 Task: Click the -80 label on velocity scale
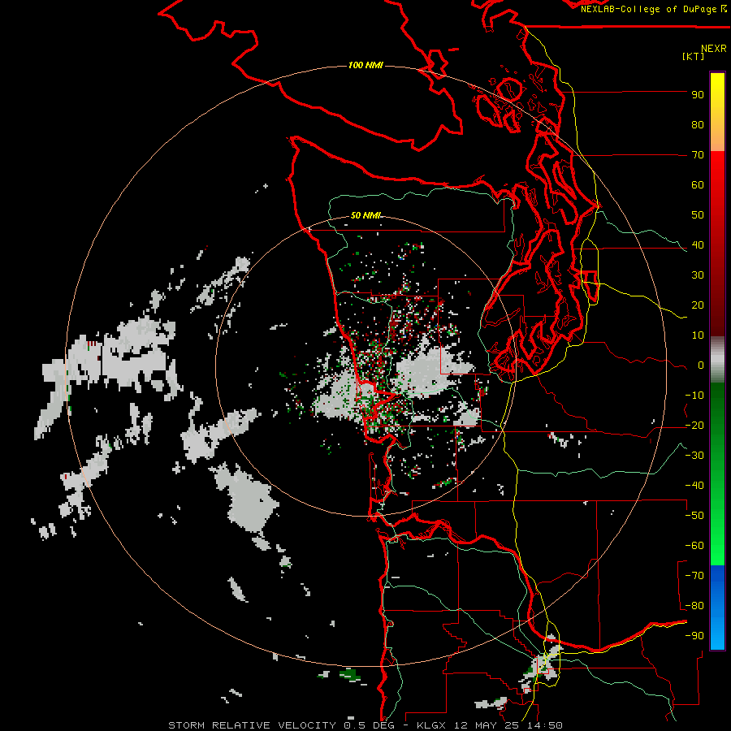click(694, 606)
